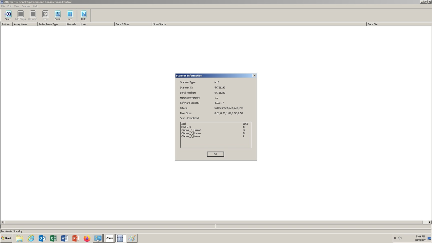Open the View menu

(x=17, y=6)
